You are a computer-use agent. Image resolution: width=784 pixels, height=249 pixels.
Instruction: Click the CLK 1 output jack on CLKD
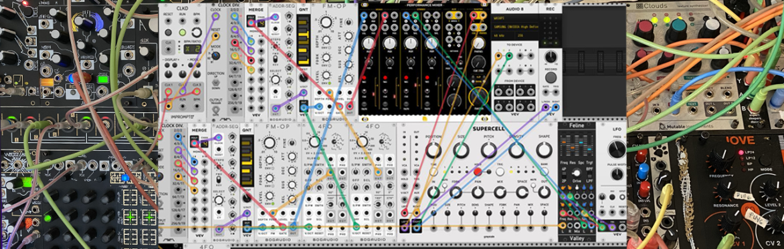[x=169, y=91]
